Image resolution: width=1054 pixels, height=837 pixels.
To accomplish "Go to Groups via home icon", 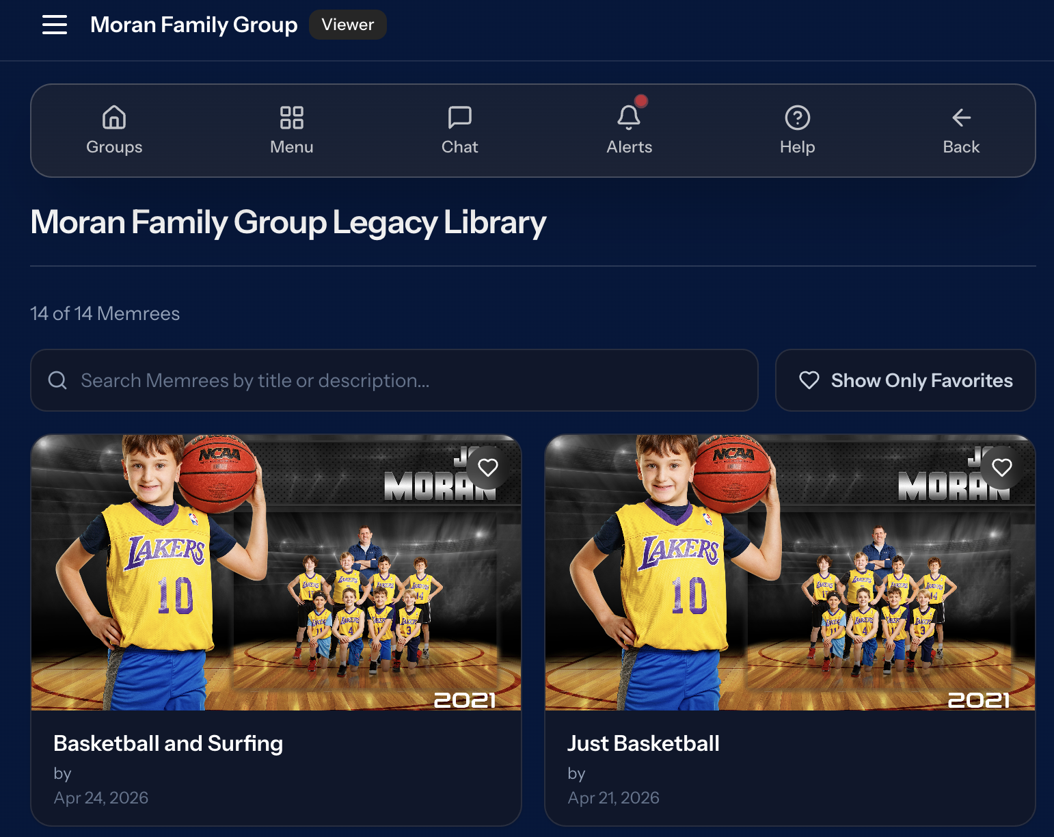I will [114, 118].
